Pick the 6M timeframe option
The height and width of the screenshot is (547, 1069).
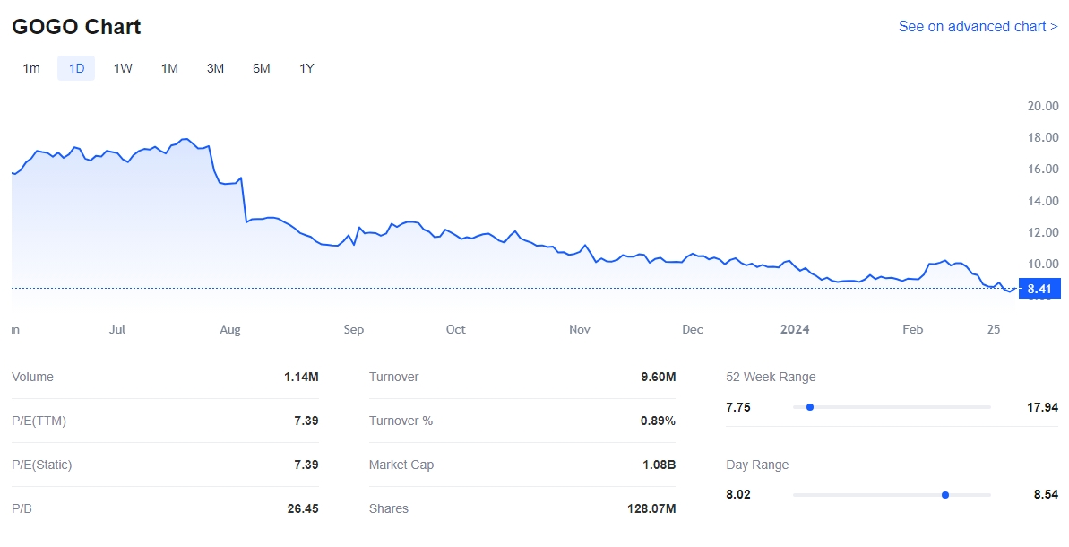pyautogui.click(x=261, y=68)
